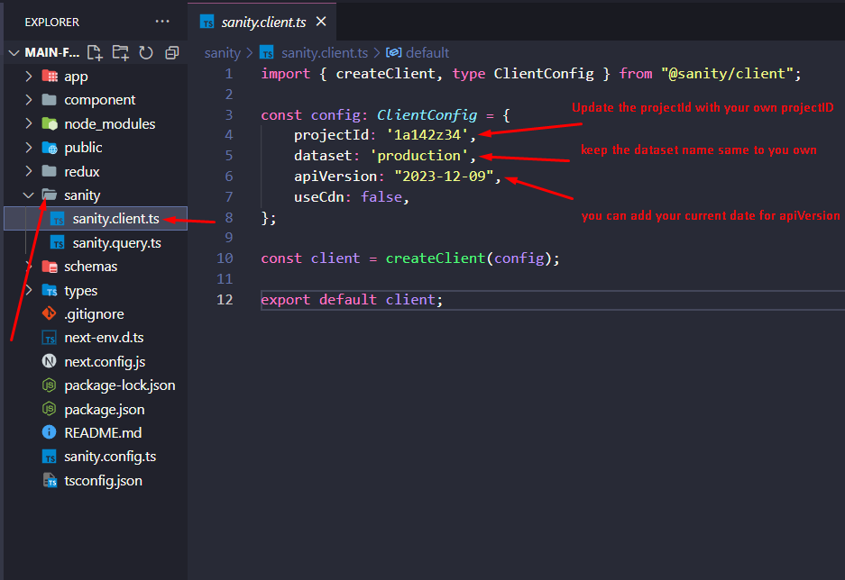Click the sanity breadcrumb segment
Image resolution: width=845 pixels, height=580 pixels.
point(222,53)
